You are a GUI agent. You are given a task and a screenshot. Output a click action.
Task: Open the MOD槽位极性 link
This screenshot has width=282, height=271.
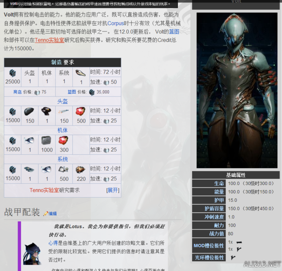[x=209, y=245]
